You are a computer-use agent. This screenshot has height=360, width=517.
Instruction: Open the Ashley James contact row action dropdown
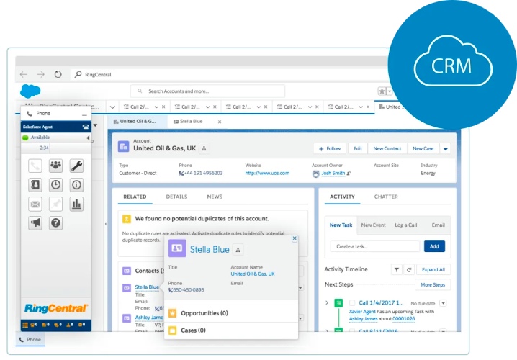coord(301,318)
